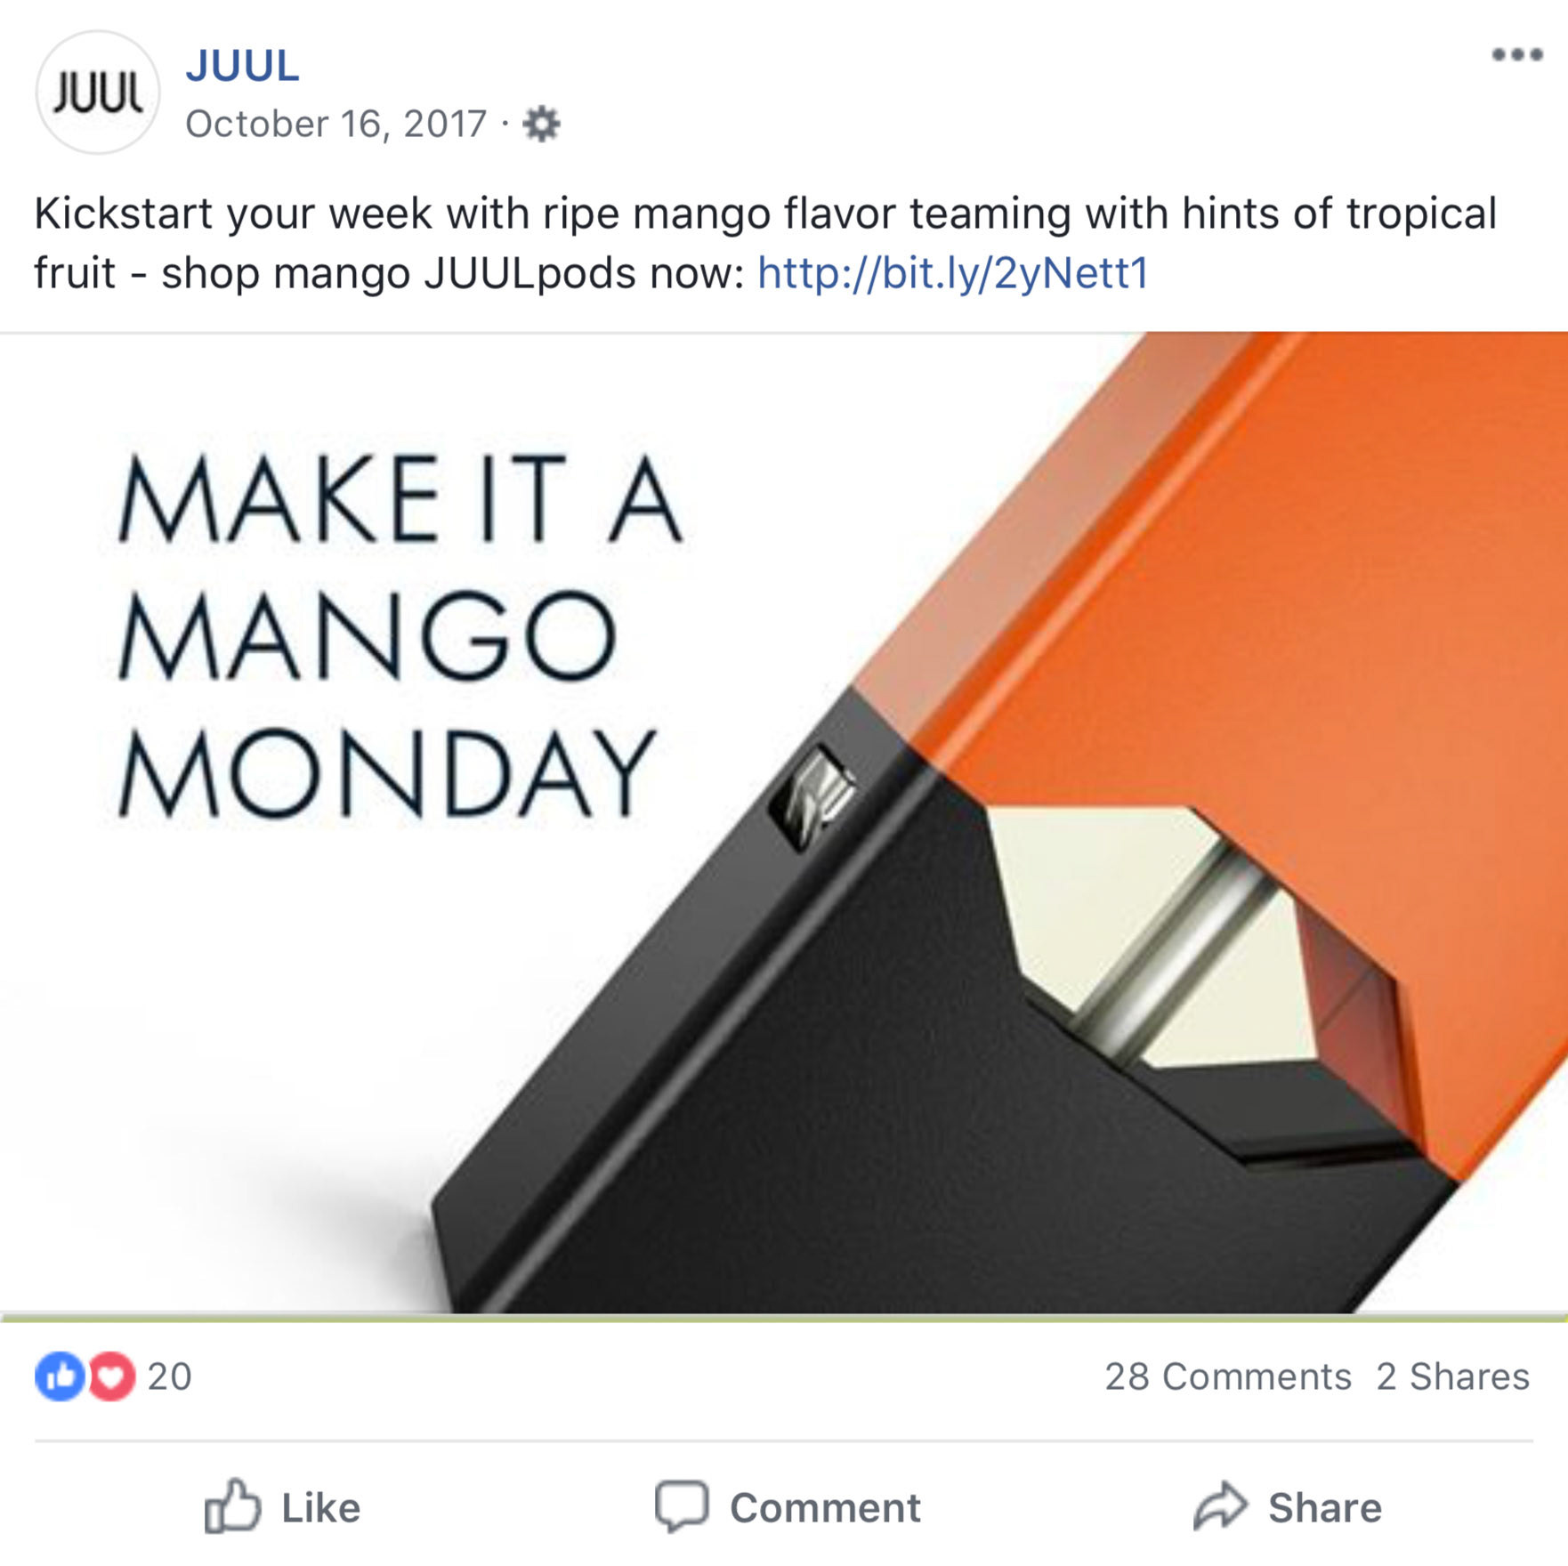Click the red heart reaction icon

pos(111,1376)
